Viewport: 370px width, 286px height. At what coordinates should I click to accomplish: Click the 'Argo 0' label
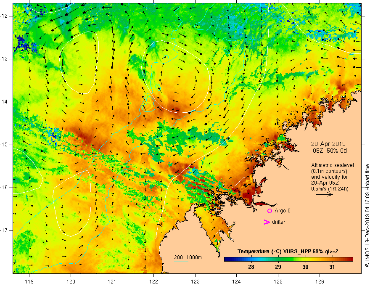283,211
